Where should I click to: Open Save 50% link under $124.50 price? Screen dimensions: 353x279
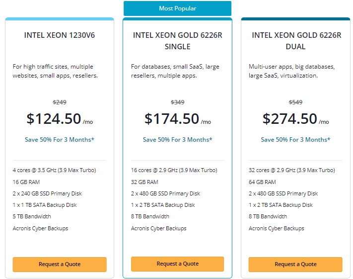coord(60,140)
